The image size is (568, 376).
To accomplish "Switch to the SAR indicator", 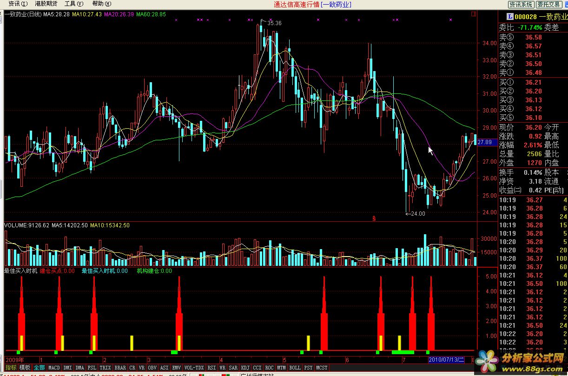I will point(233,368).
